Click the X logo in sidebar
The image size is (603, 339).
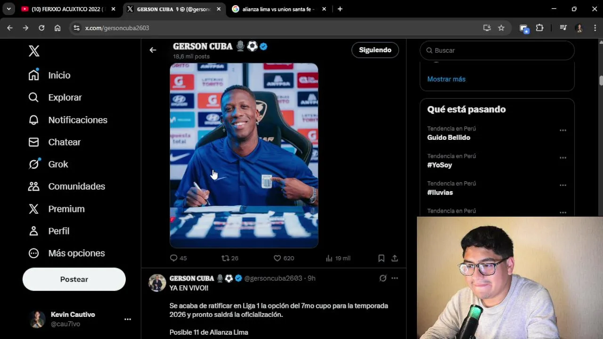[34, 51]
